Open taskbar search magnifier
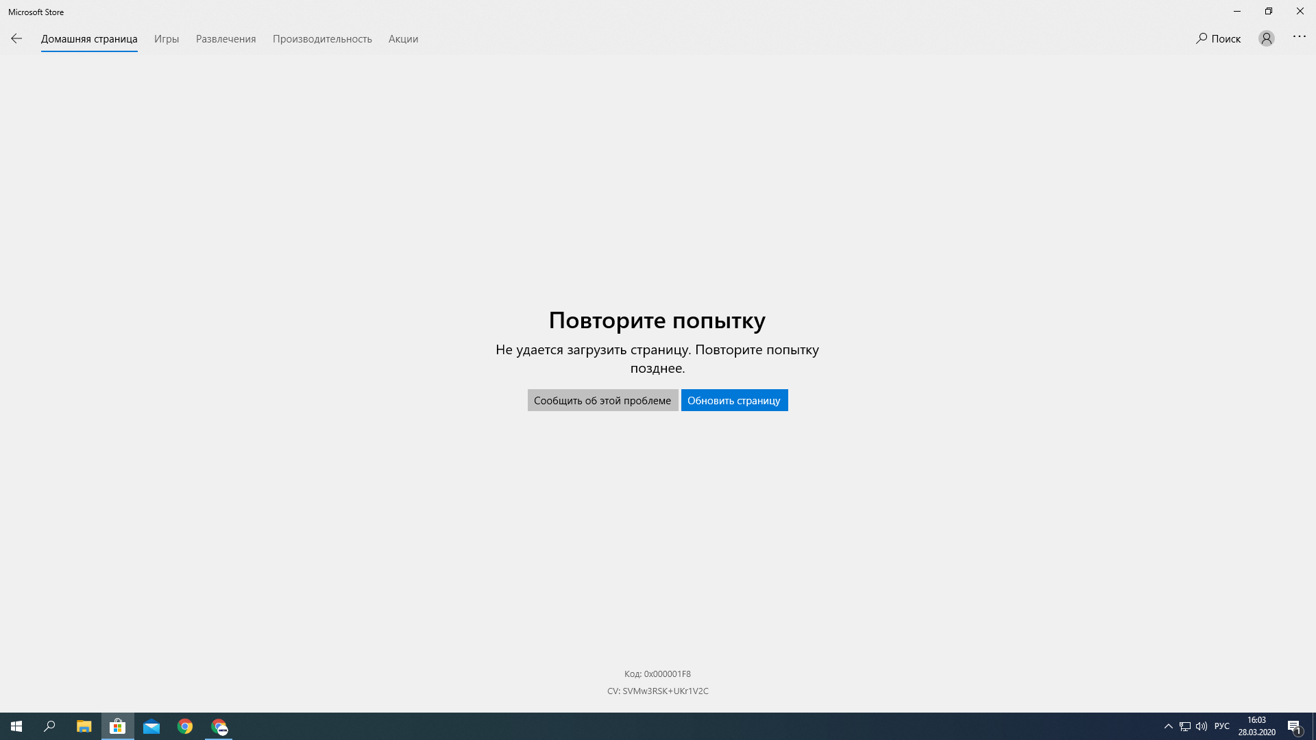 click(x=49, y=726)
